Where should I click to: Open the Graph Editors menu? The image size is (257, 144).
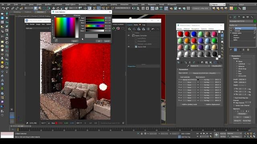[70, 4]
